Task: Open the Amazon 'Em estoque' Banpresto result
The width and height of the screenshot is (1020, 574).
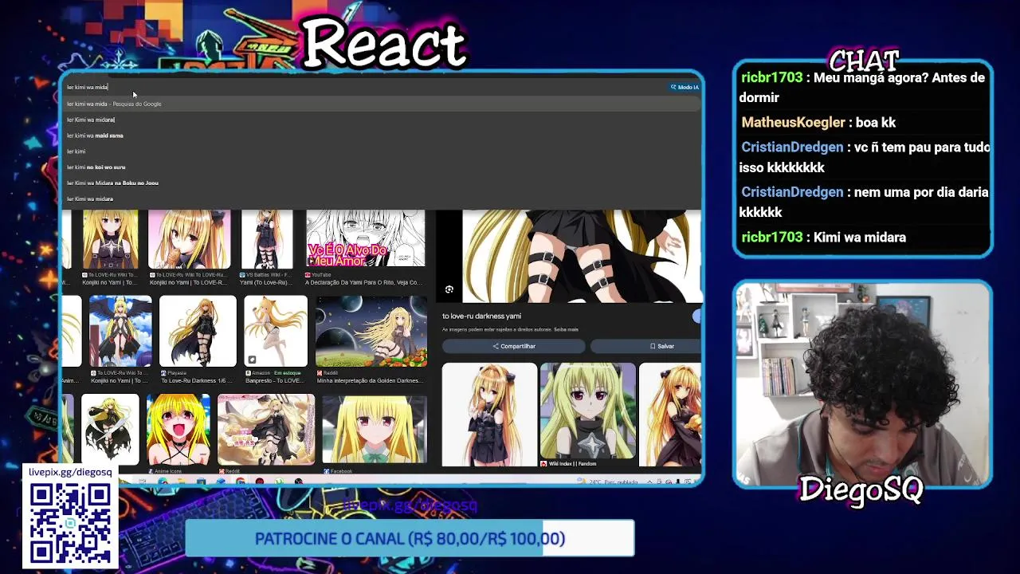Action: pyautogui.click(x=276, y=331)
